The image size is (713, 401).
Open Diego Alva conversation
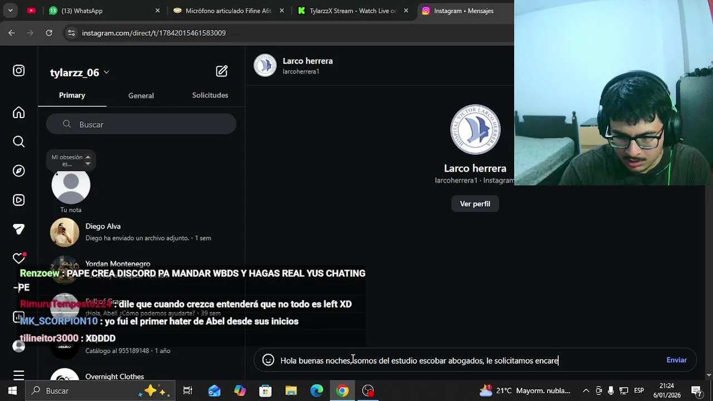pos(141,232)
